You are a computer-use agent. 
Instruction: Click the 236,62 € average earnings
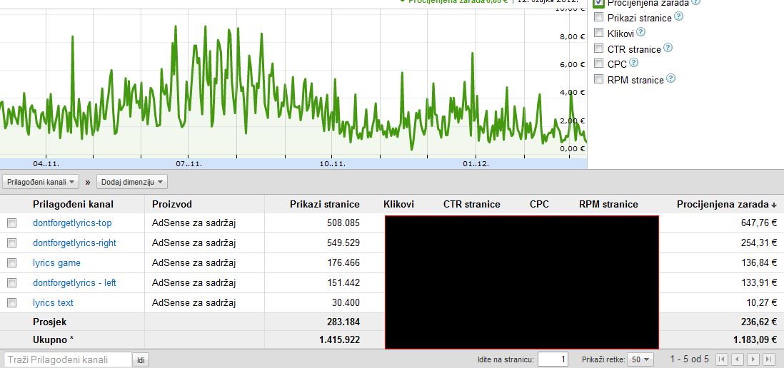pyautogui.click(x=758, y=322)
